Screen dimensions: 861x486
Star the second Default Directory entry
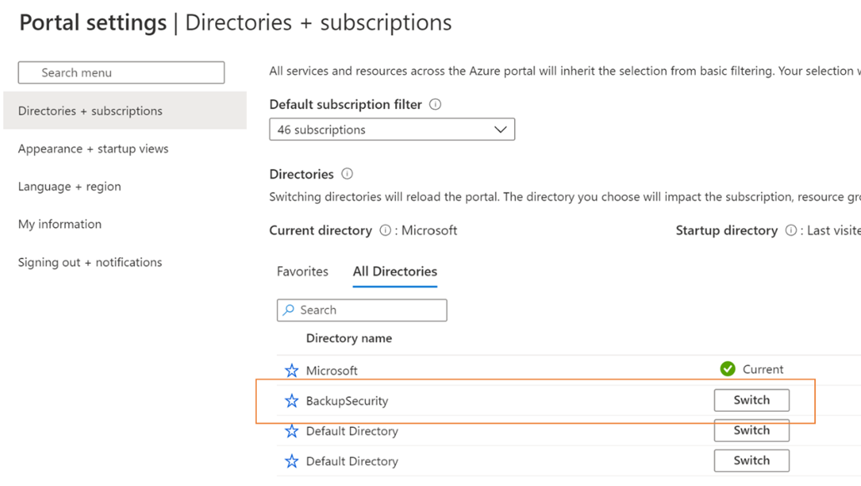(292, 461)
